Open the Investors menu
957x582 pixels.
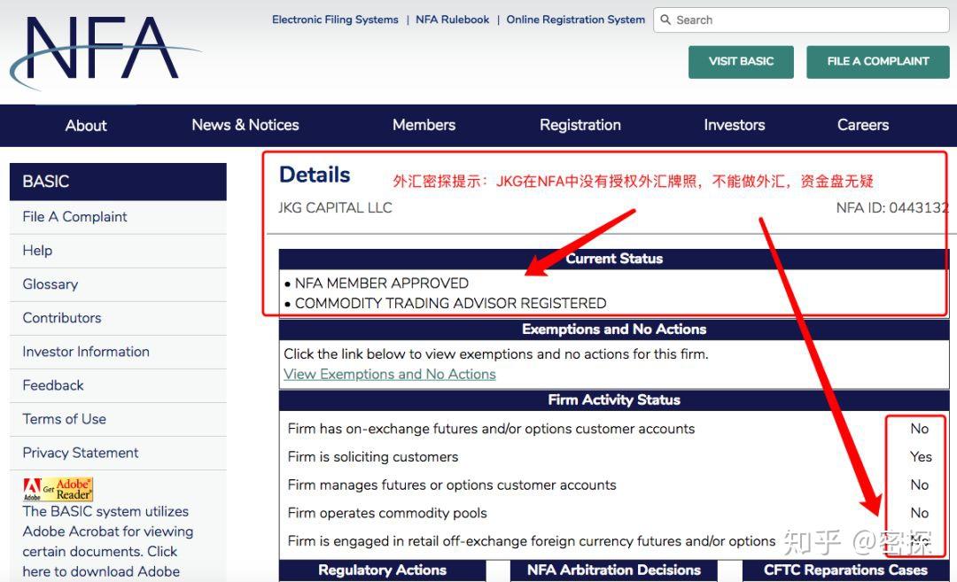click(735, 125)
